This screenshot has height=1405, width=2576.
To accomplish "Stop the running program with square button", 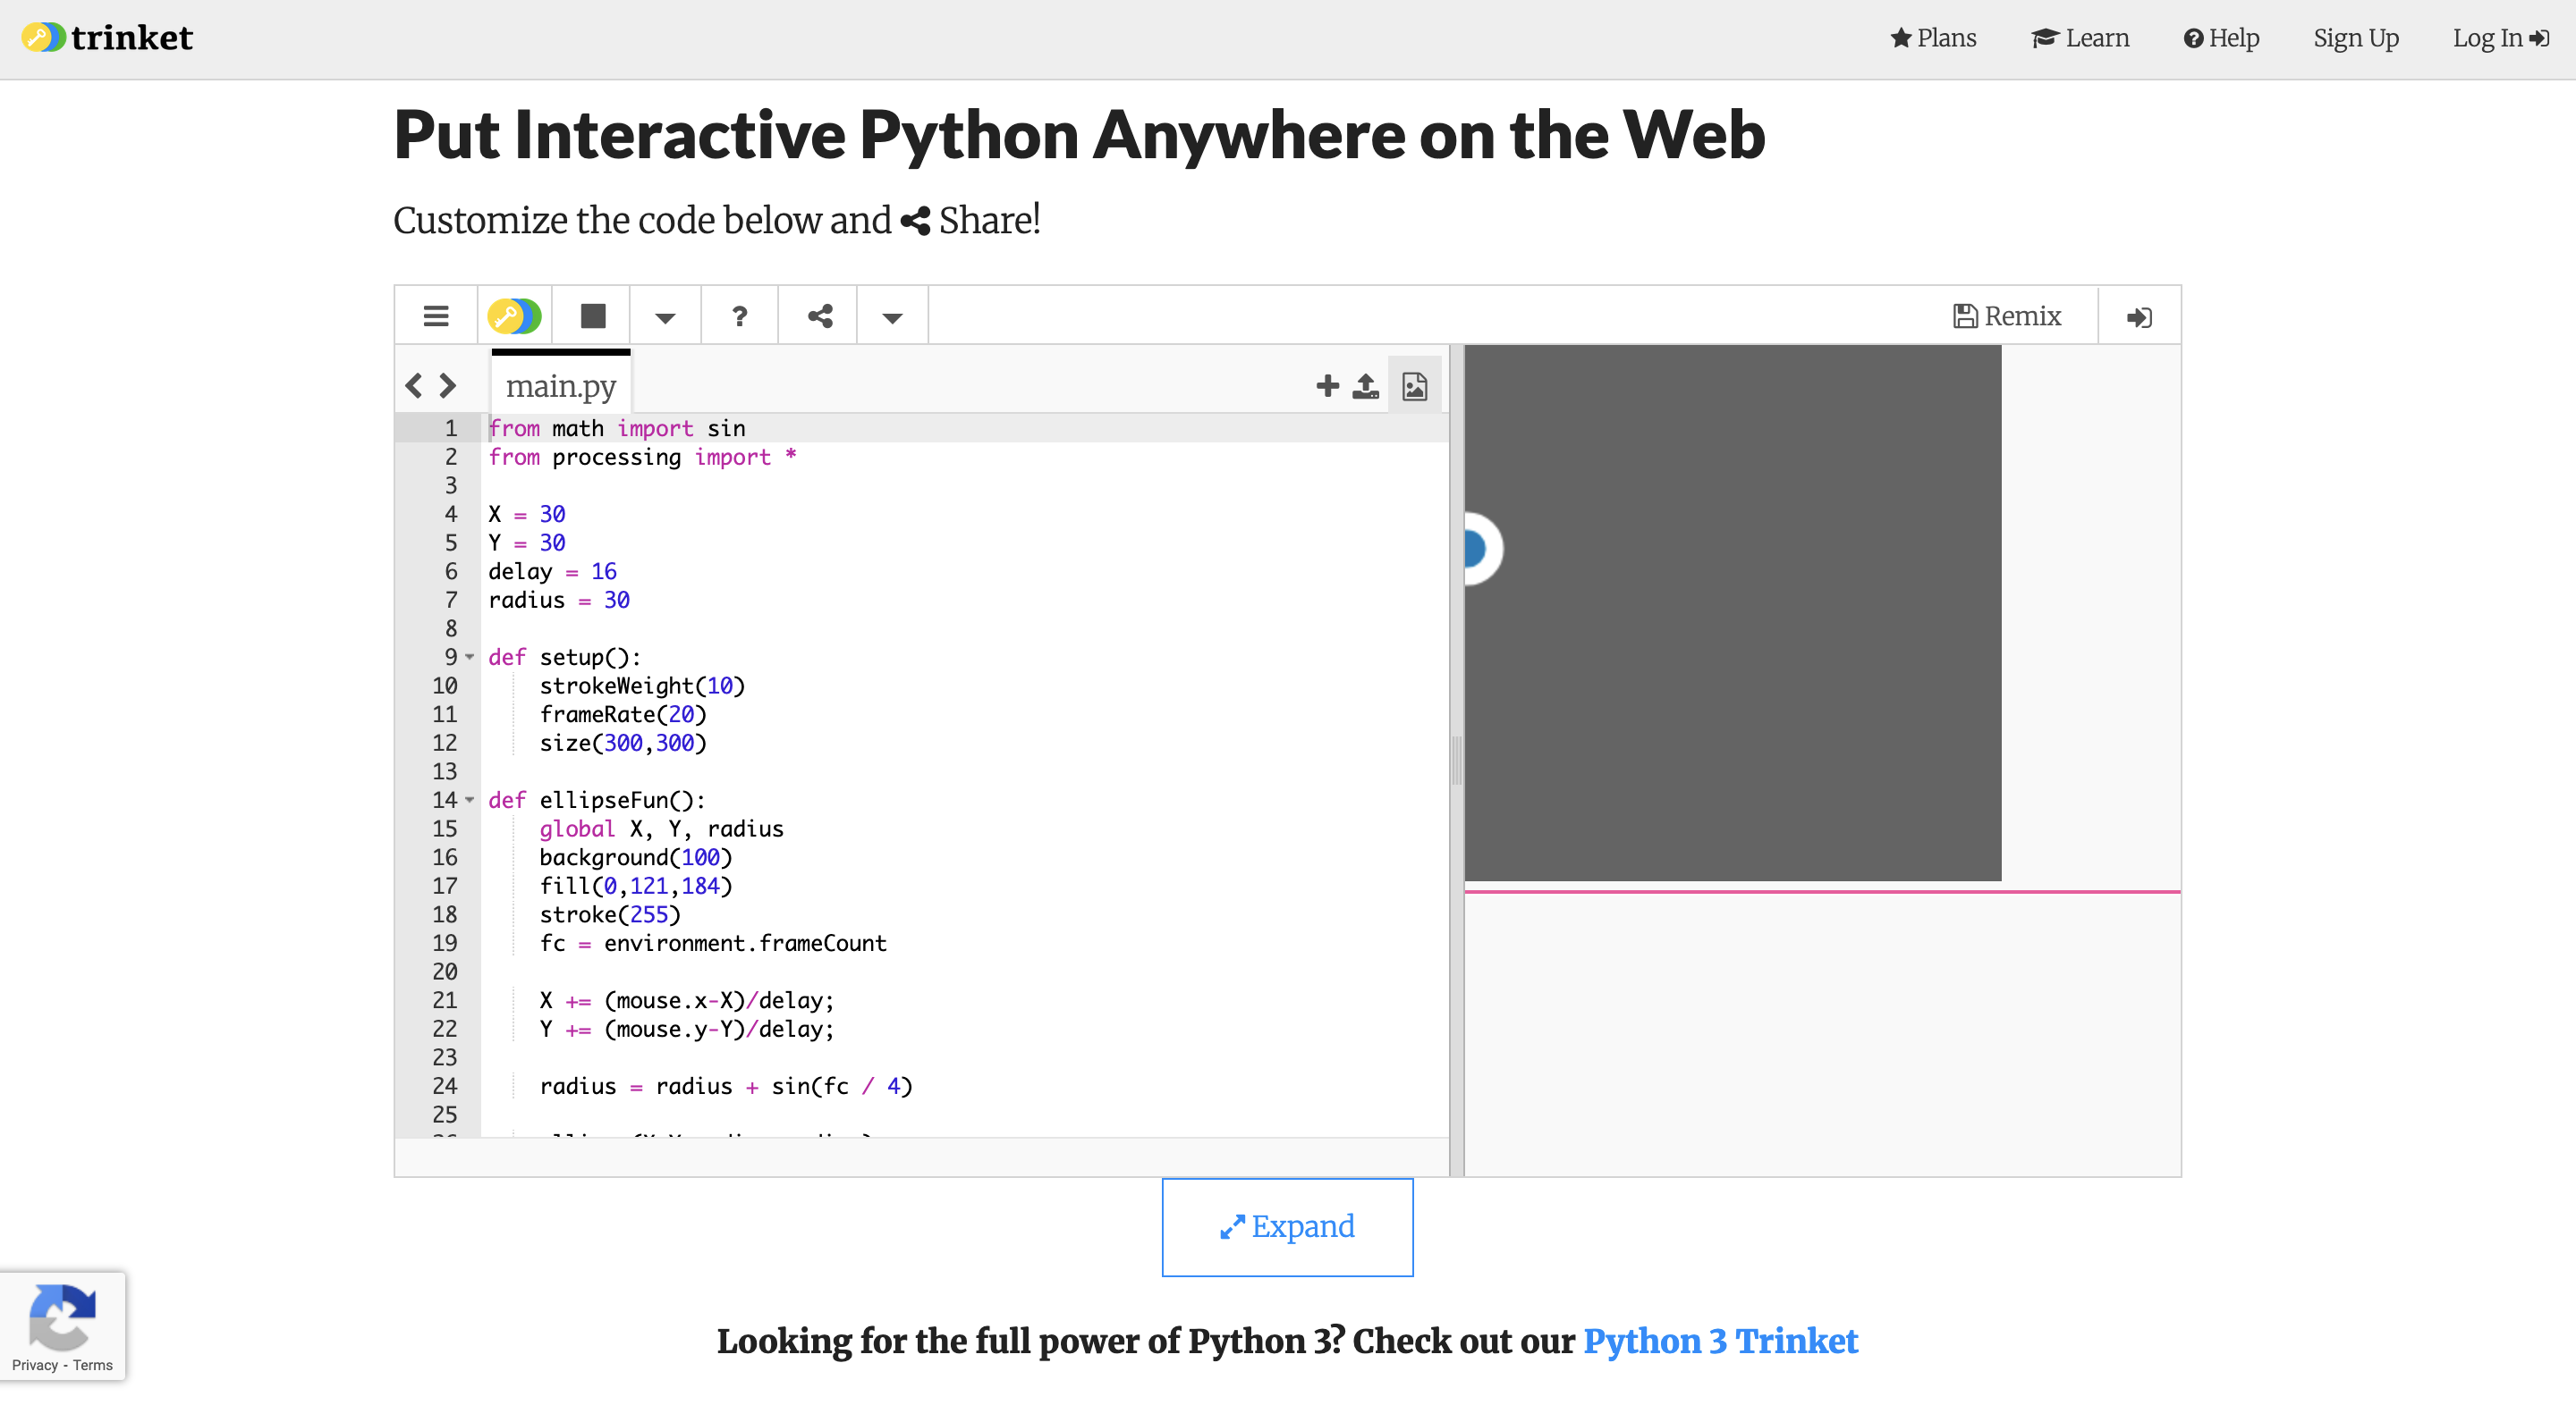I will (x=593, y=316).
